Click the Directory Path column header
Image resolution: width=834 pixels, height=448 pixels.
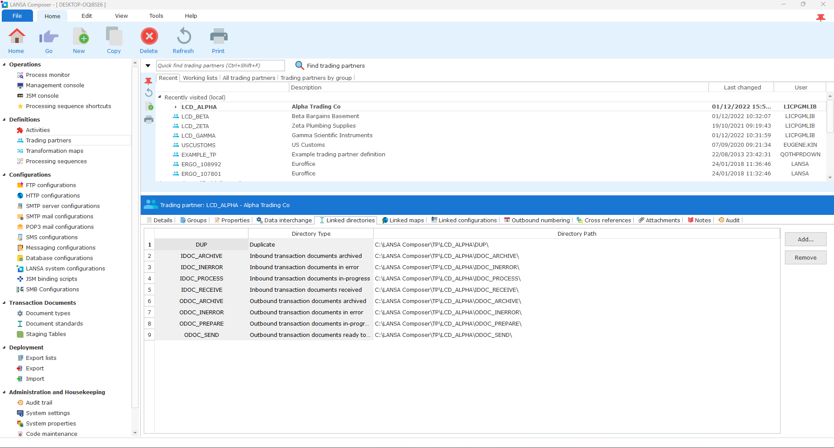coord(576,234)
